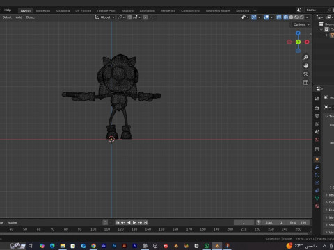Open the World properties tab
The image size is (334, 250).
click(317, 140)
